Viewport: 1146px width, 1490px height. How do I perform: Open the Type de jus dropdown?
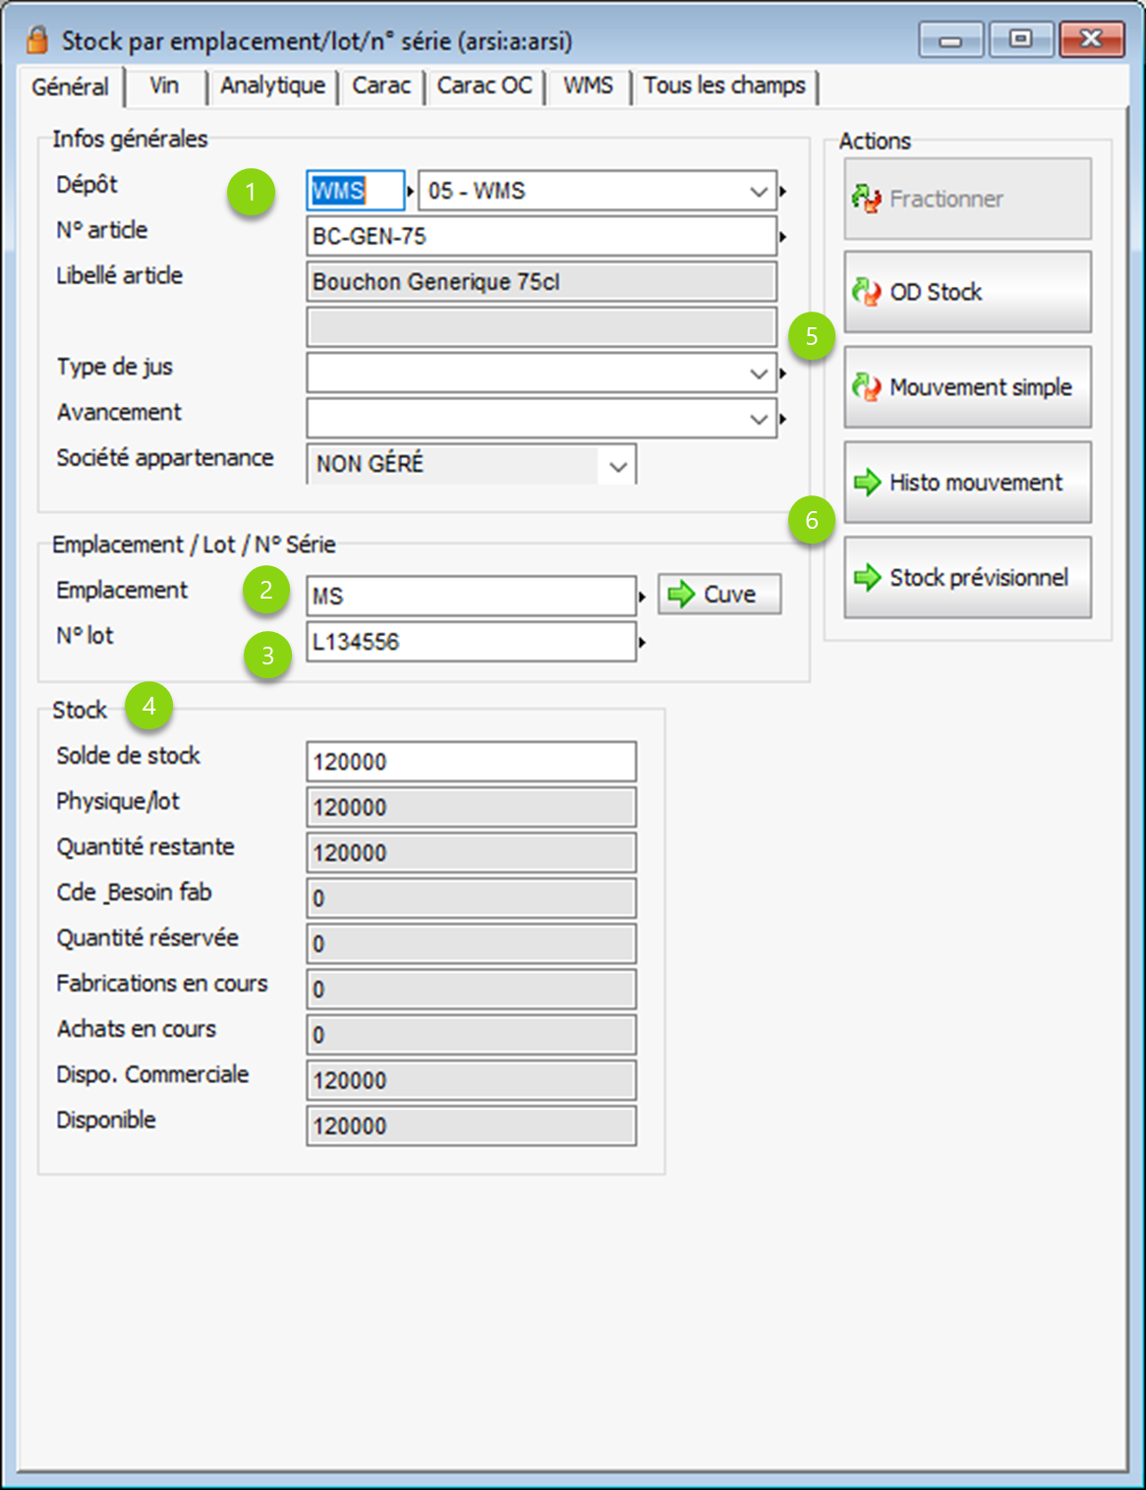[x=759, y=373]
